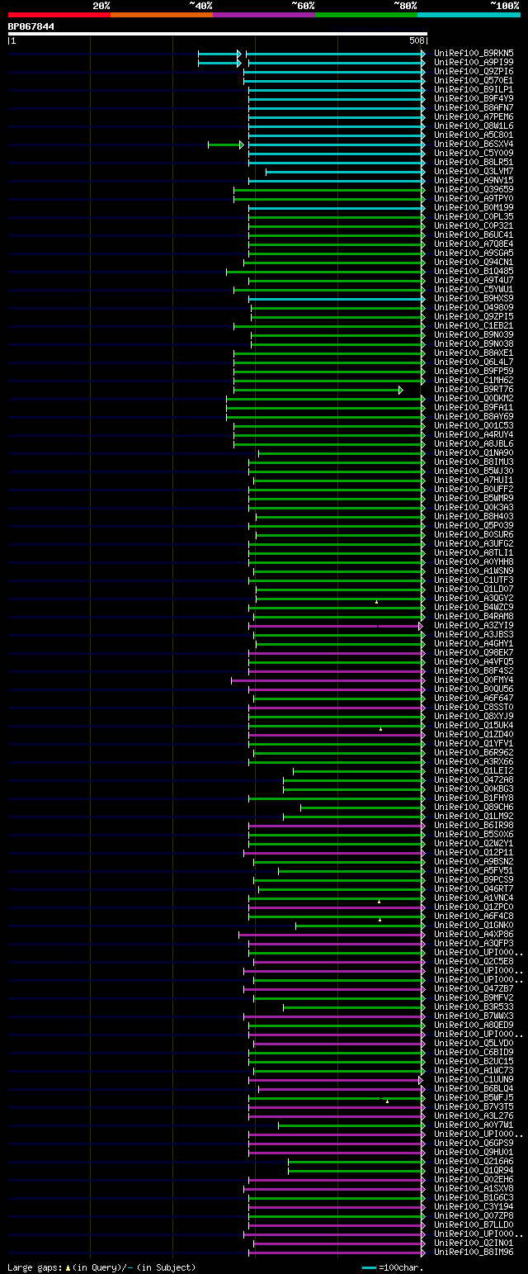Click the short green segment in B6SXV4 row

point(225,144)
